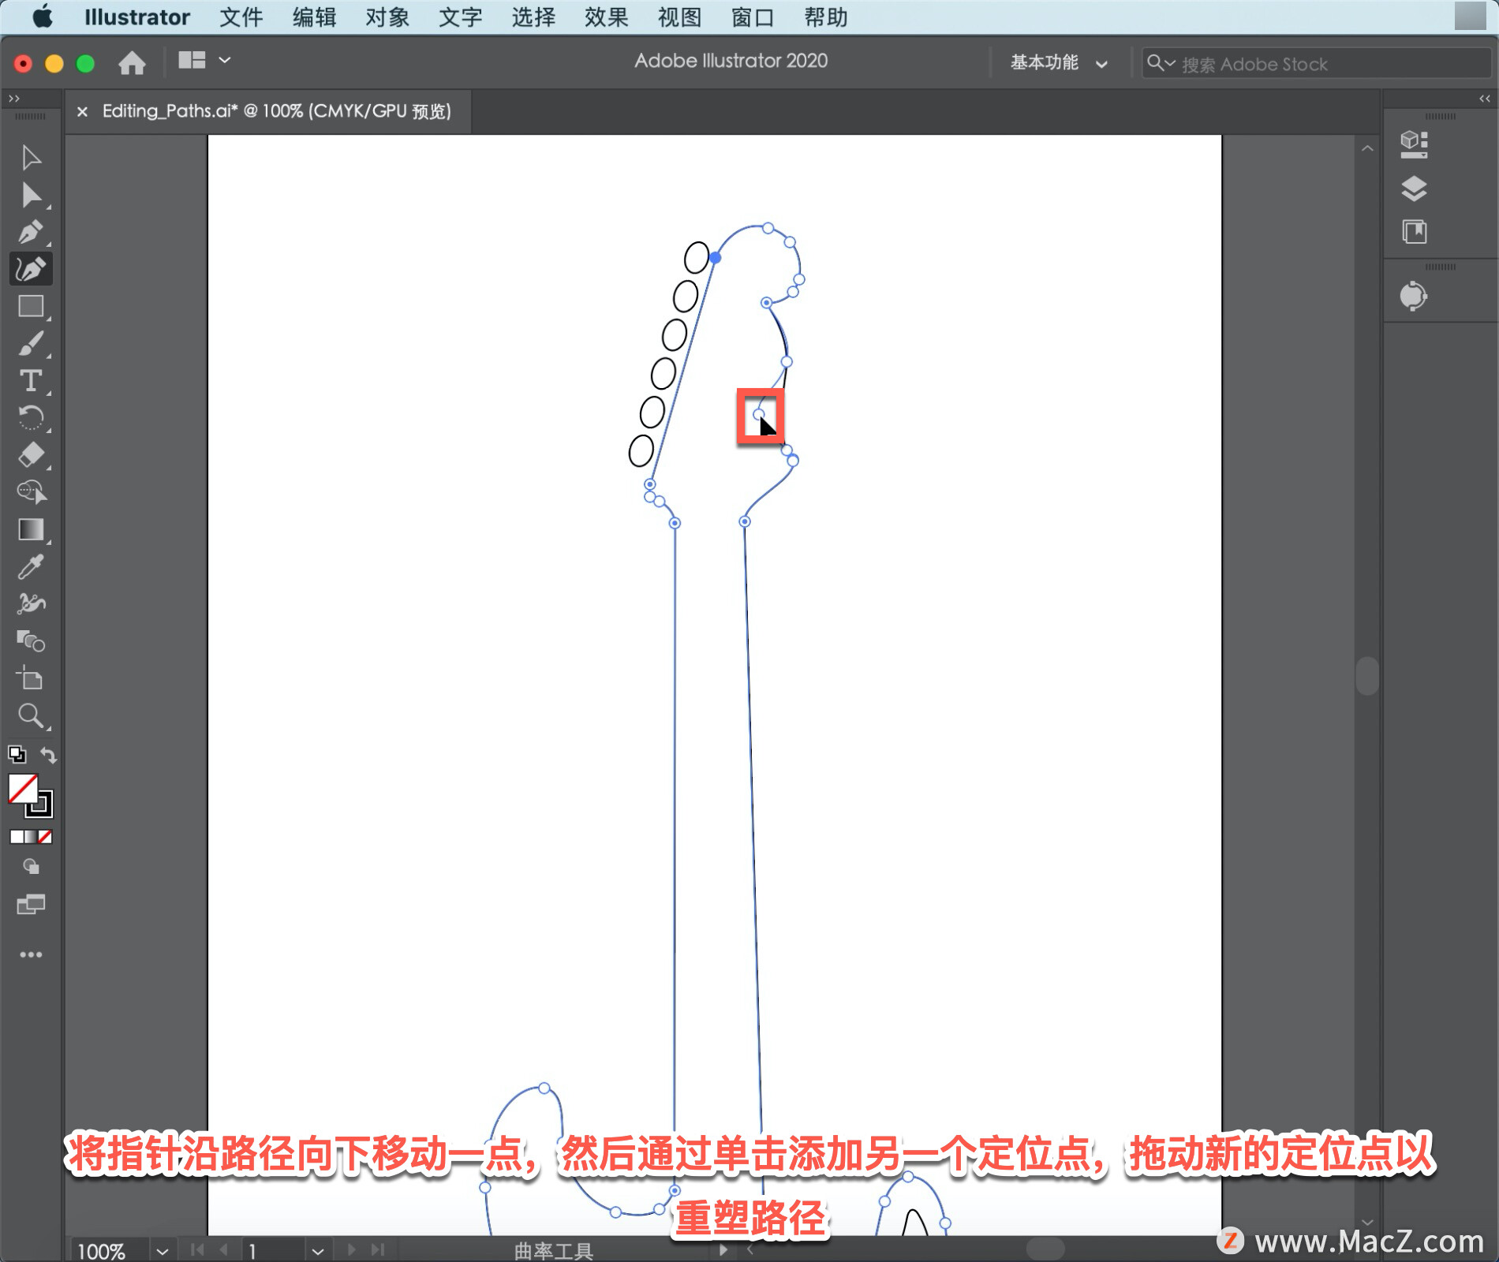Select the Symbol Sprayer tool
The height and width of the screenshot is (1262, 1499).
(31, 604)
